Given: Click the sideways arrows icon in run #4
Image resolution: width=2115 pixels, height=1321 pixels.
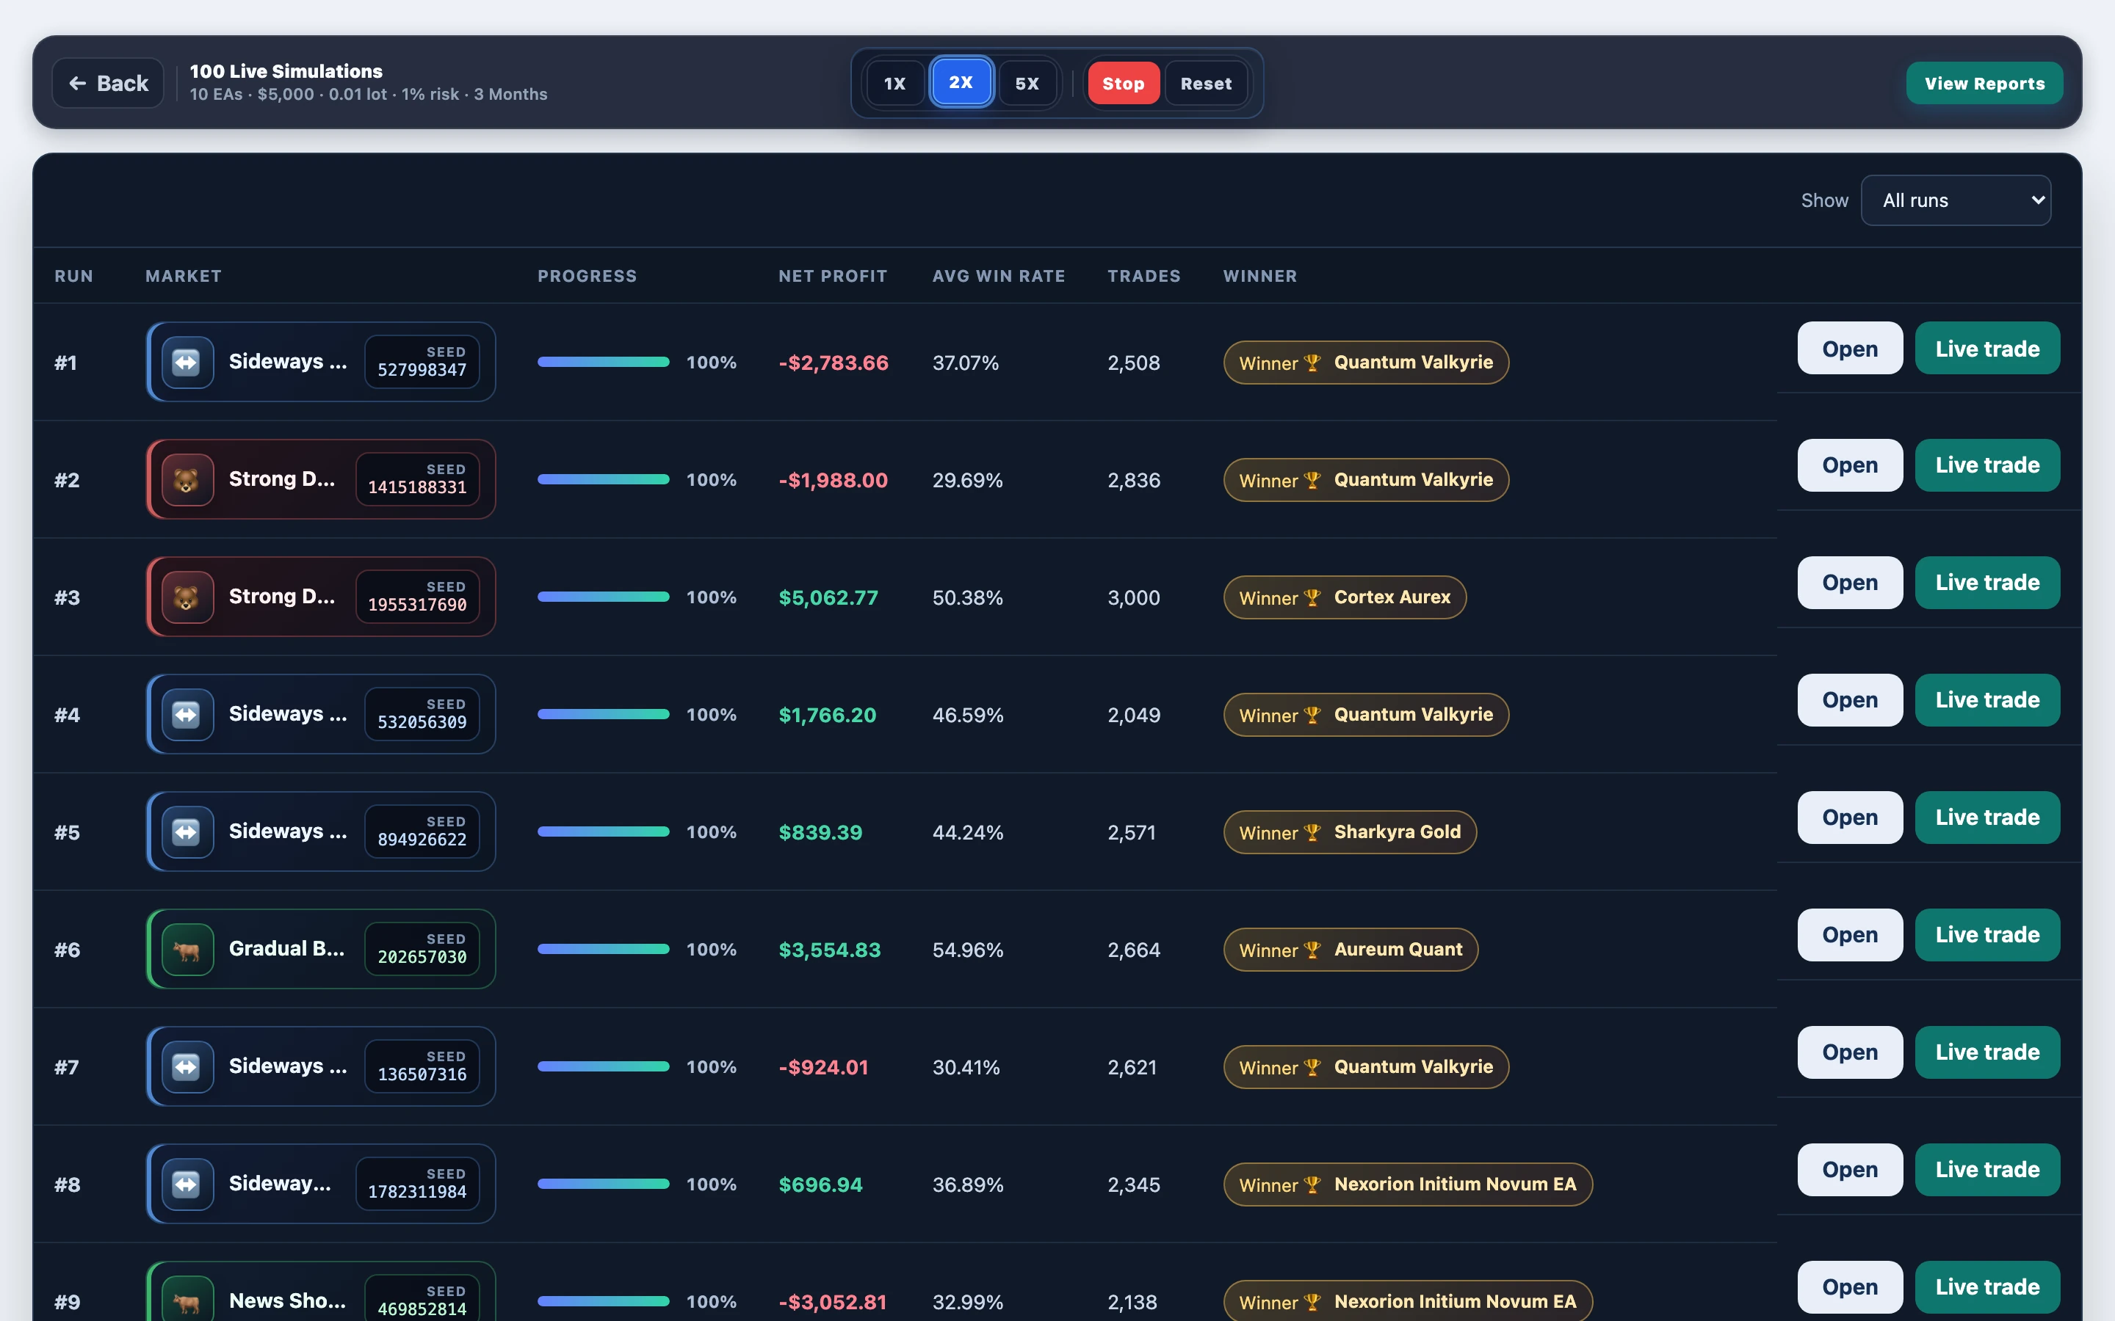Looking at the screenshot, I should tap(187, 715).
